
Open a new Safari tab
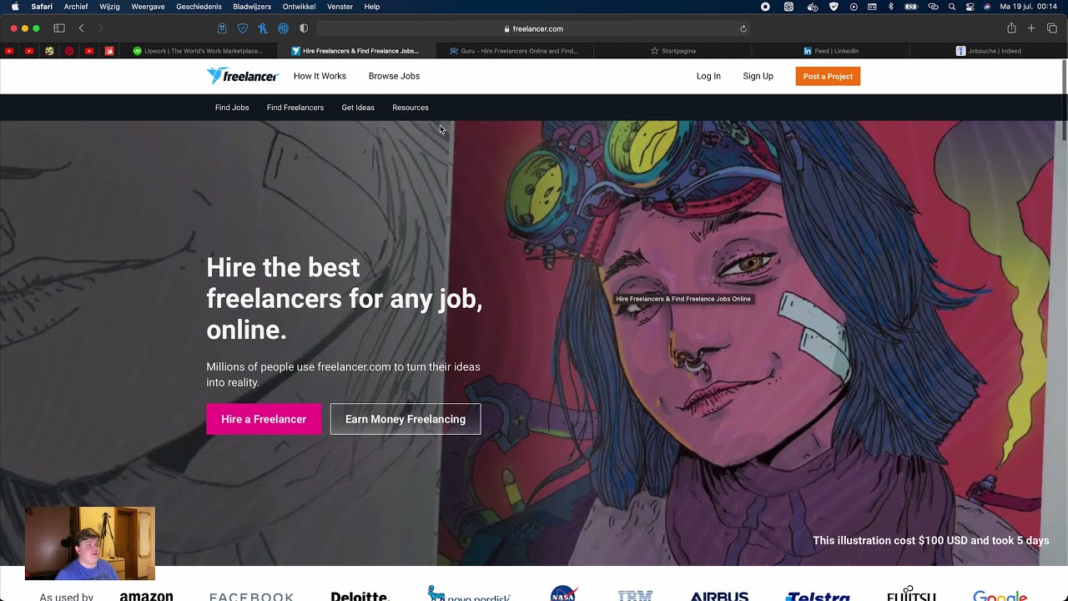click(1031, 28)
